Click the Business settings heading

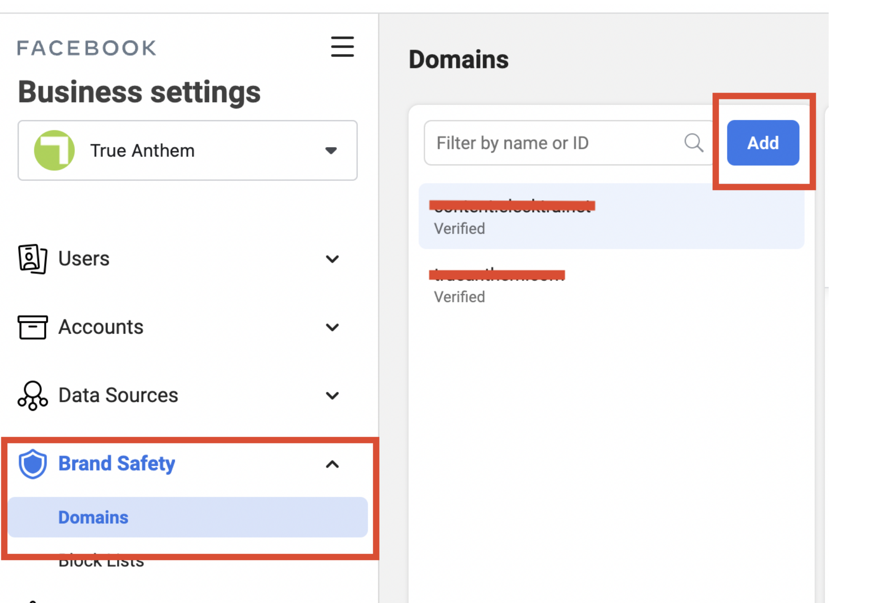click(x=139, y=92)
